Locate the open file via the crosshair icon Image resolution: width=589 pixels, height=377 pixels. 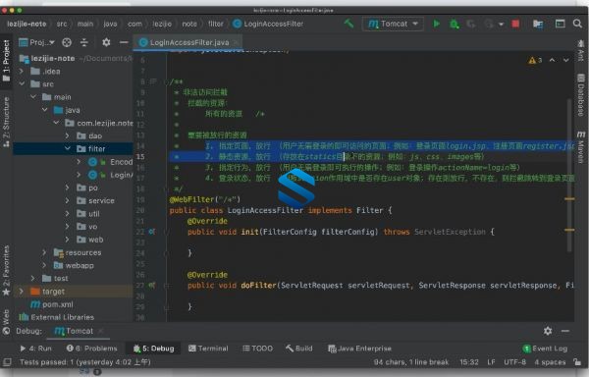tap(67, 42)
